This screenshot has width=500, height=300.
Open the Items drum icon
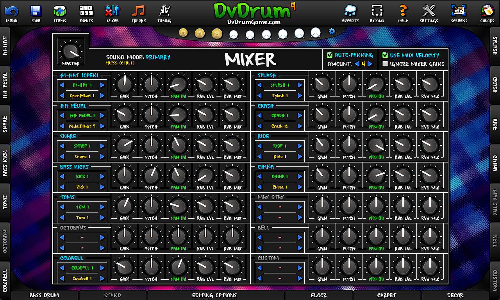pos(60,13)
